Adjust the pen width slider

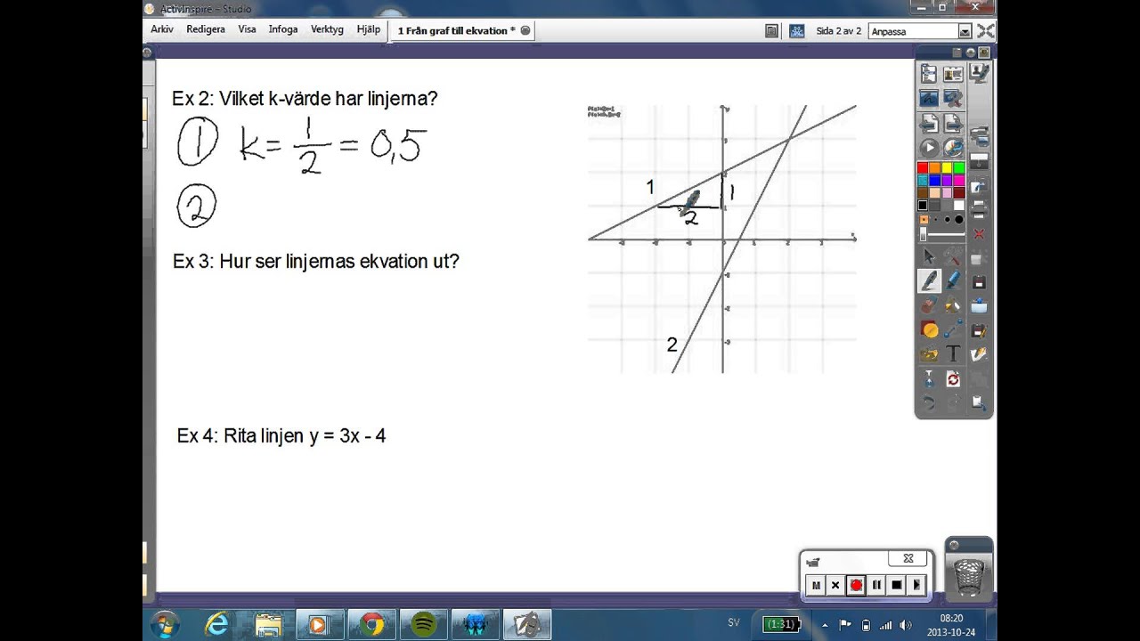pyautogui.click(x=942, y=235)
